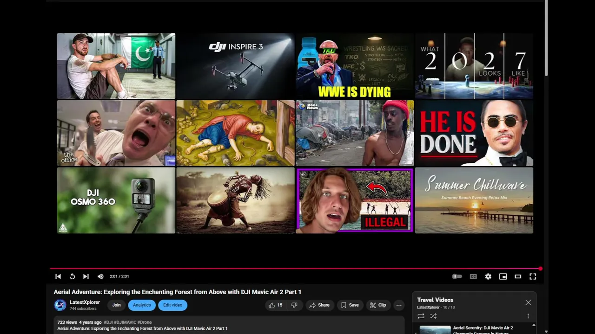Click the #DJIMAVIC hashtag
The height and width of the screenshot is (334, 595).
pos(125,322)
